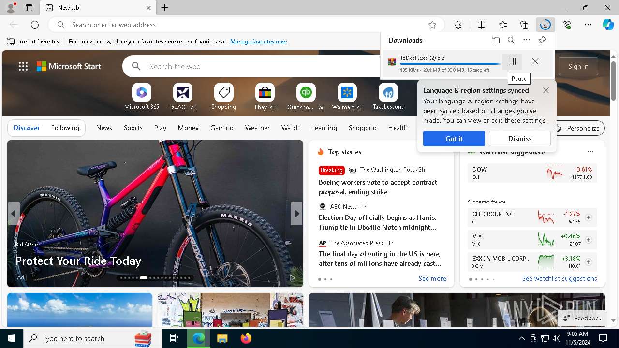The width and height of the screenshot is (619, 348).
Task: Open Windows Start menu
Action: 12,338
